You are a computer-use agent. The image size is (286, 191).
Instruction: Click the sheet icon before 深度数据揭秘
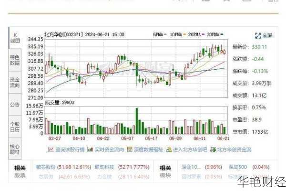pyautogui.click(x=130, y=149)
